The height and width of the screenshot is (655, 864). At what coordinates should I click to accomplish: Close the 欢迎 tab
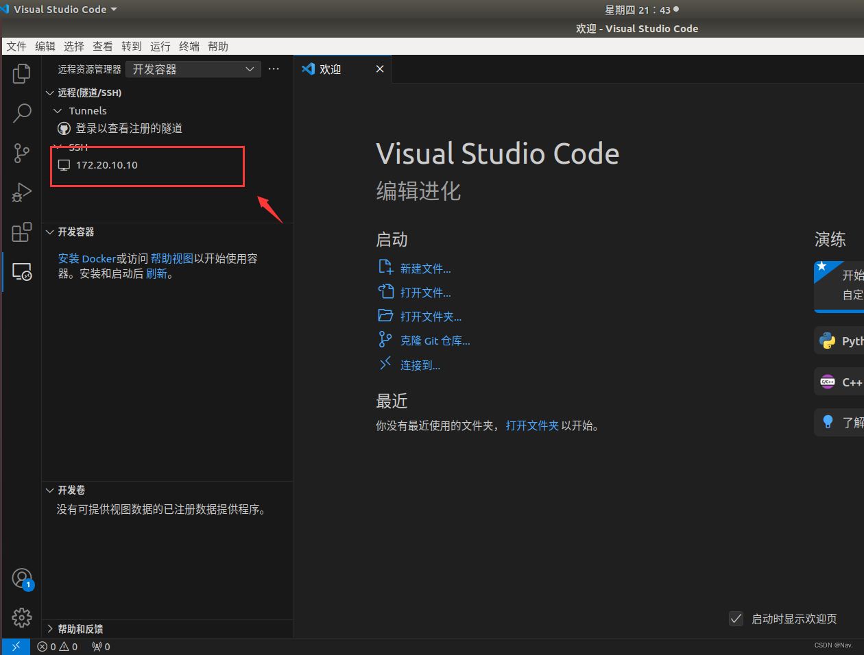tap(380, 69)
